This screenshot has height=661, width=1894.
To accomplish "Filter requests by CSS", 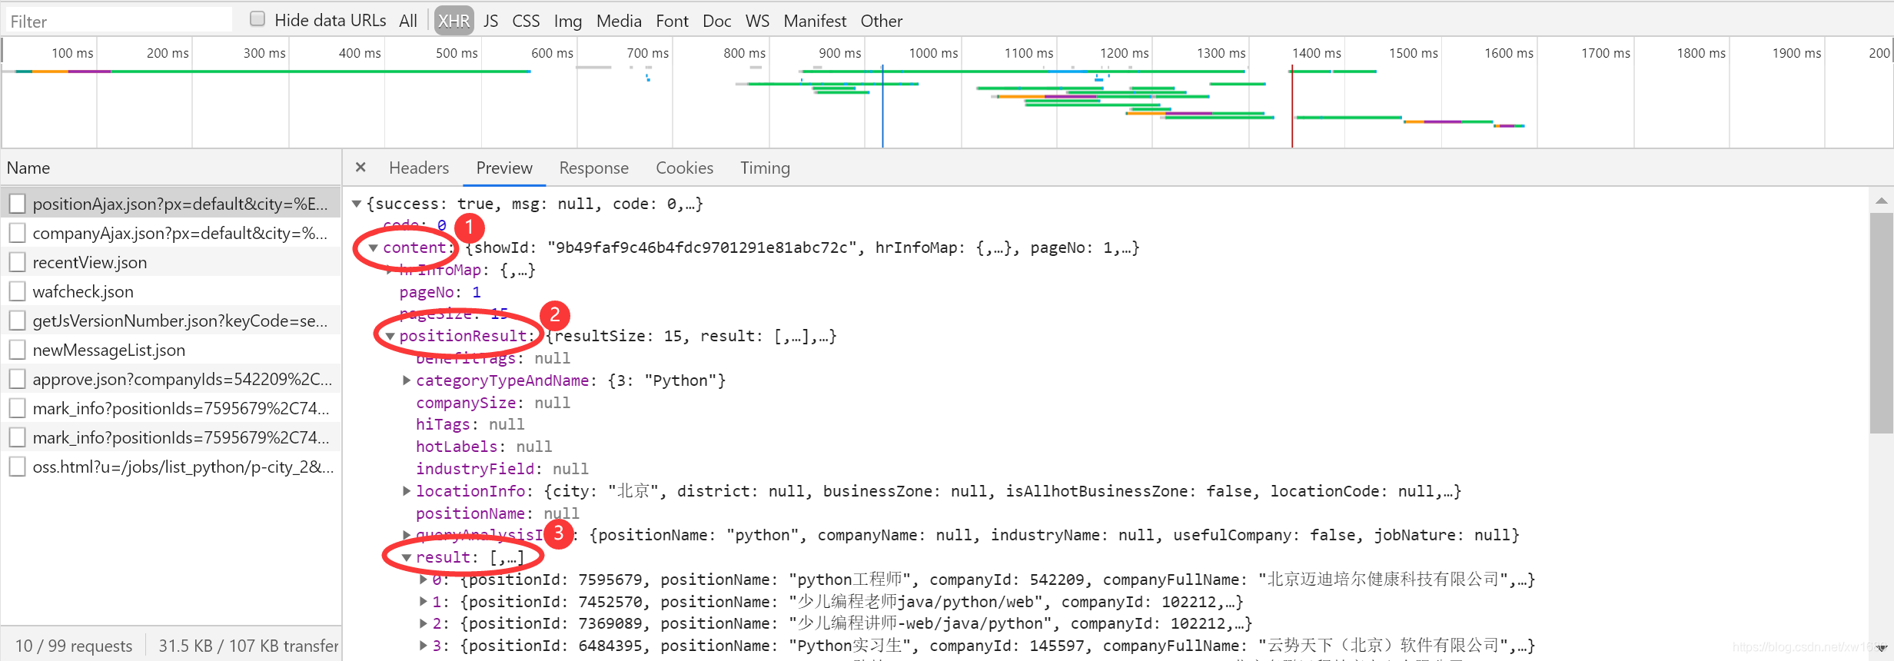I will coord(526,21).
